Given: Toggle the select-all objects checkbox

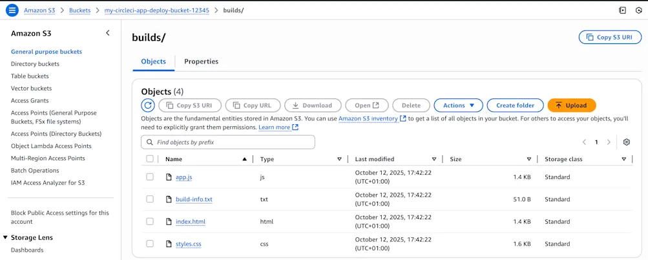Looking at the screenshot, I should coord(150,159).
